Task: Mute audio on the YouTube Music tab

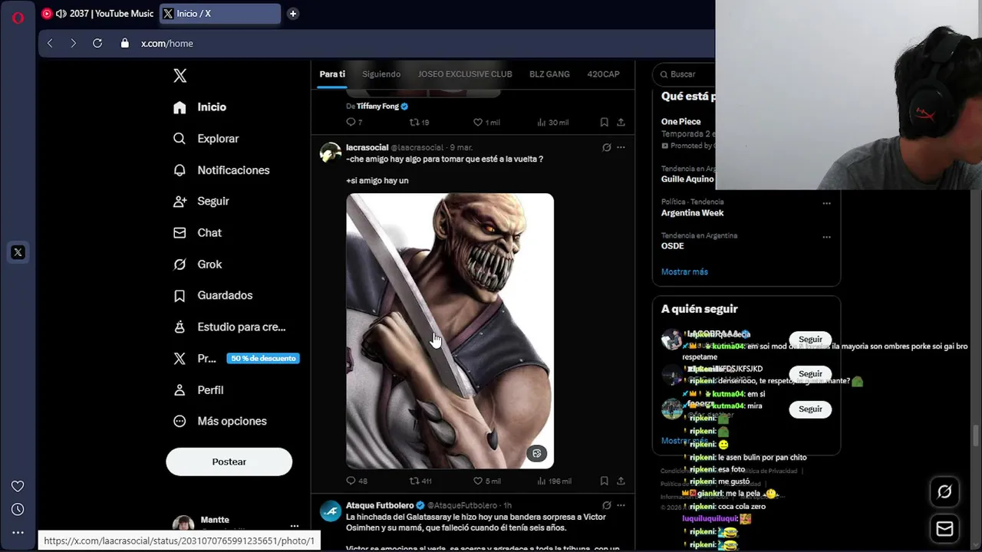Action: point(61,14)
